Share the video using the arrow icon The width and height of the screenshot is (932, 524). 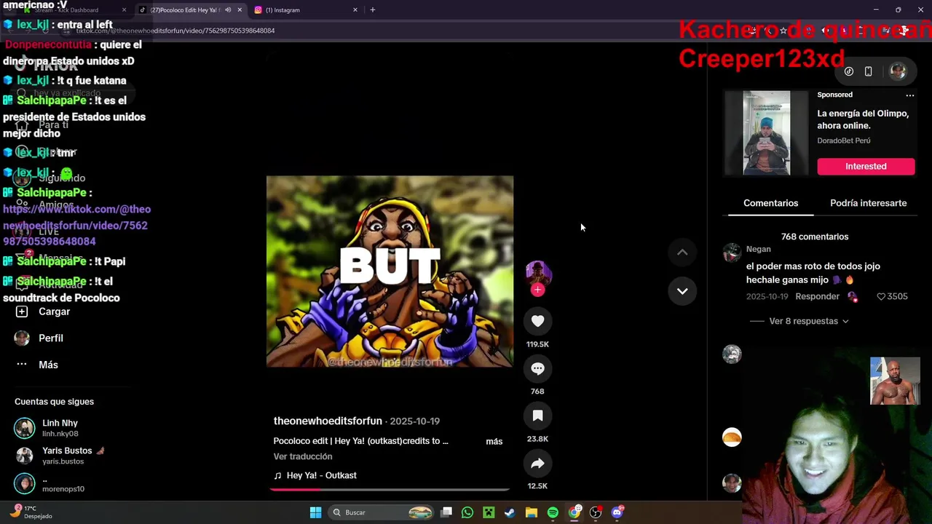[x=537, y=464]
